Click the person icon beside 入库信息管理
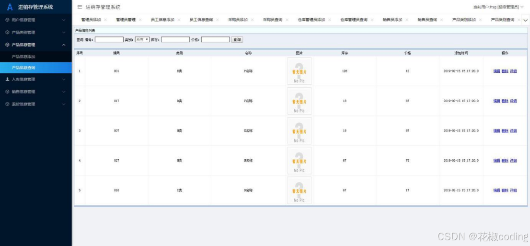This screenshot has height=246, width=530. tap(8, 79)
